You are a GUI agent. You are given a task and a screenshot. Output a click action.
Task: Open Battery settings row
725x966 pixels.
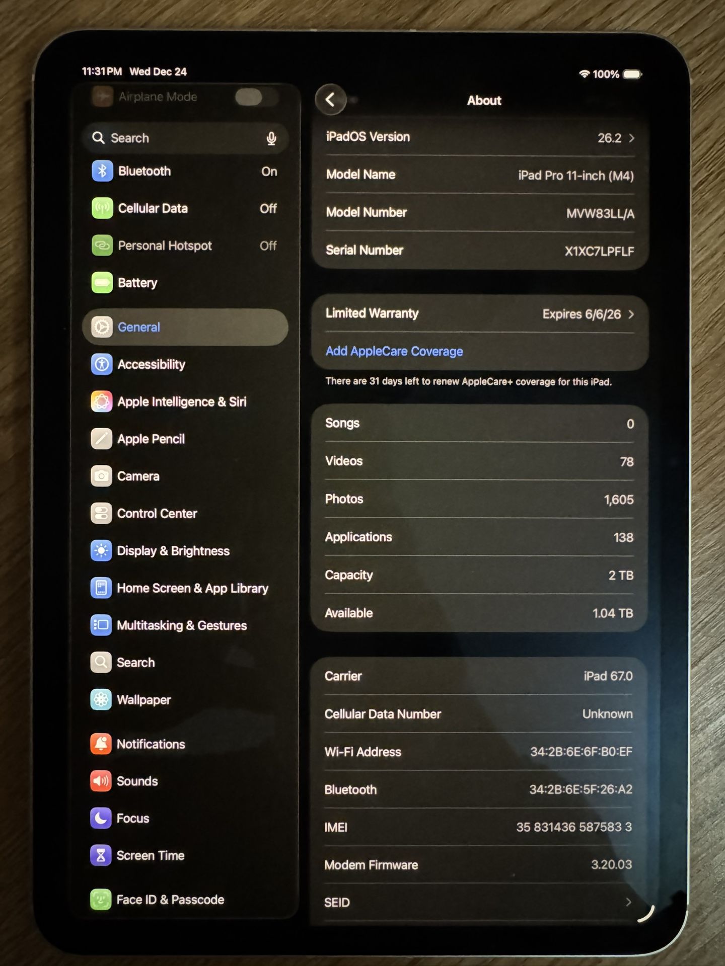coord(185,283)
